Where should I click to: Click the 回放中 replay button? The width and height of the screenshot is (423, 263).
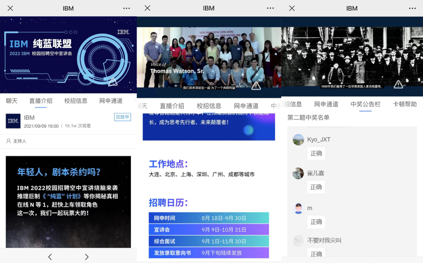(123, 117)
